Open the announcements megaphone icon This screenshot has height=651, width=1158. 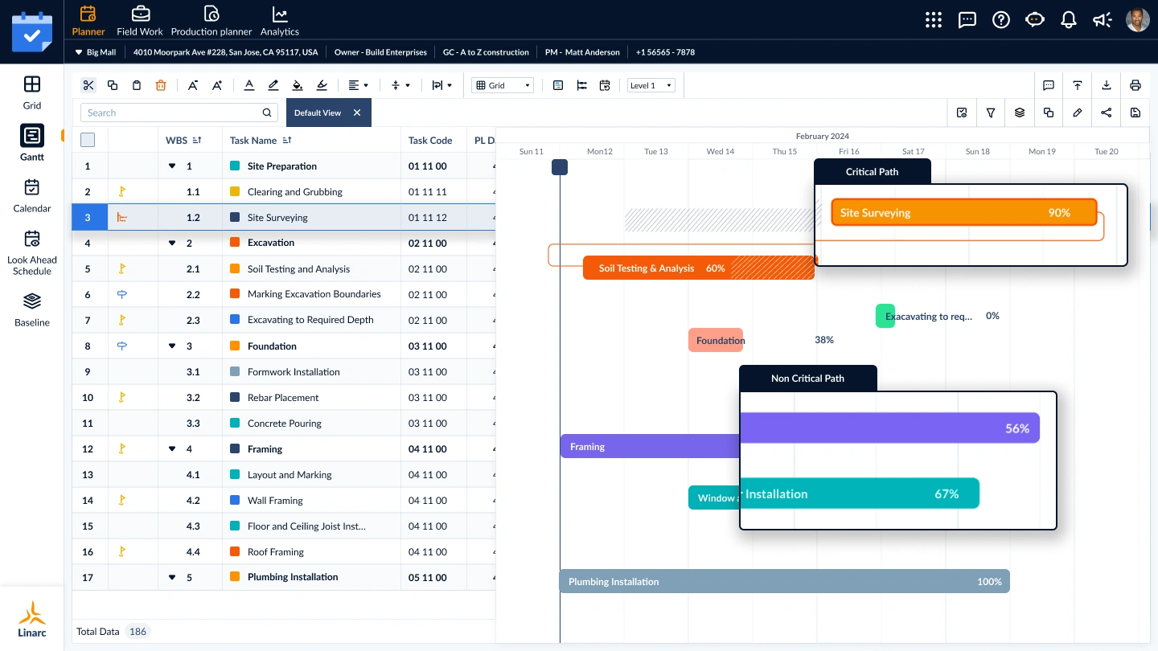[1103, 20]
